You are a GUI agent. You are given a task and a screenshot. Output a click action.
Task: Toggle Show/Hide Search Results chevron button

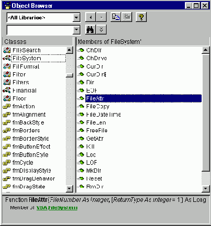pos(101,30)
